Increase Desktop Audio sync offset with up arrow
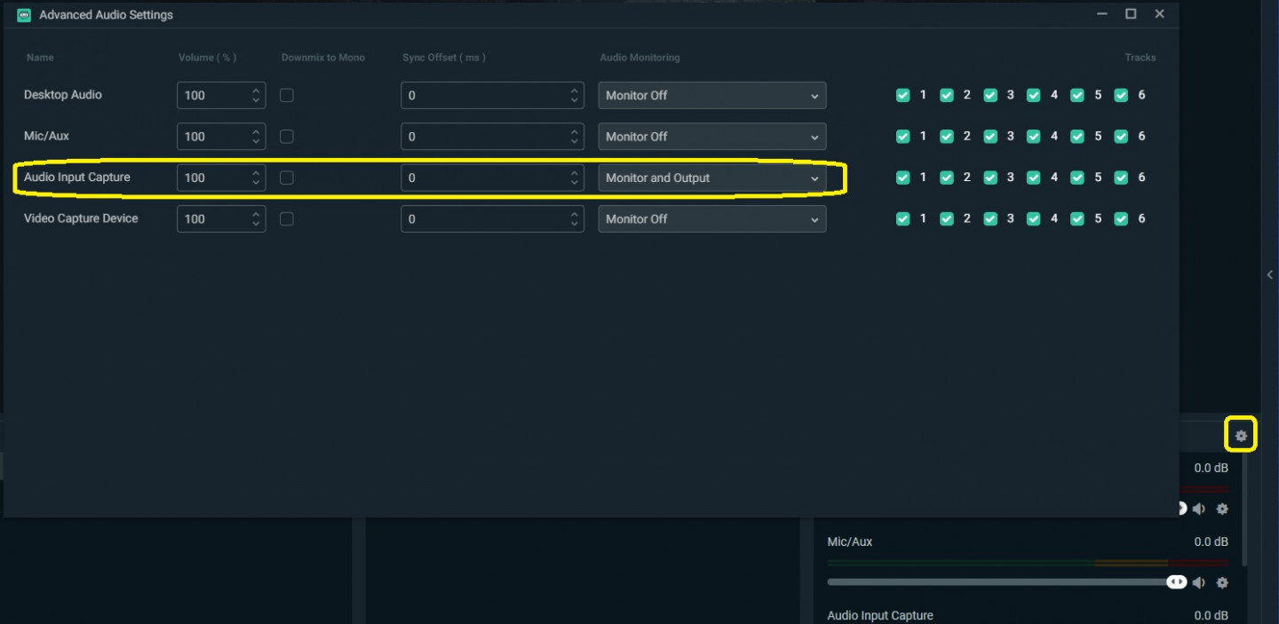 point(575,90)
